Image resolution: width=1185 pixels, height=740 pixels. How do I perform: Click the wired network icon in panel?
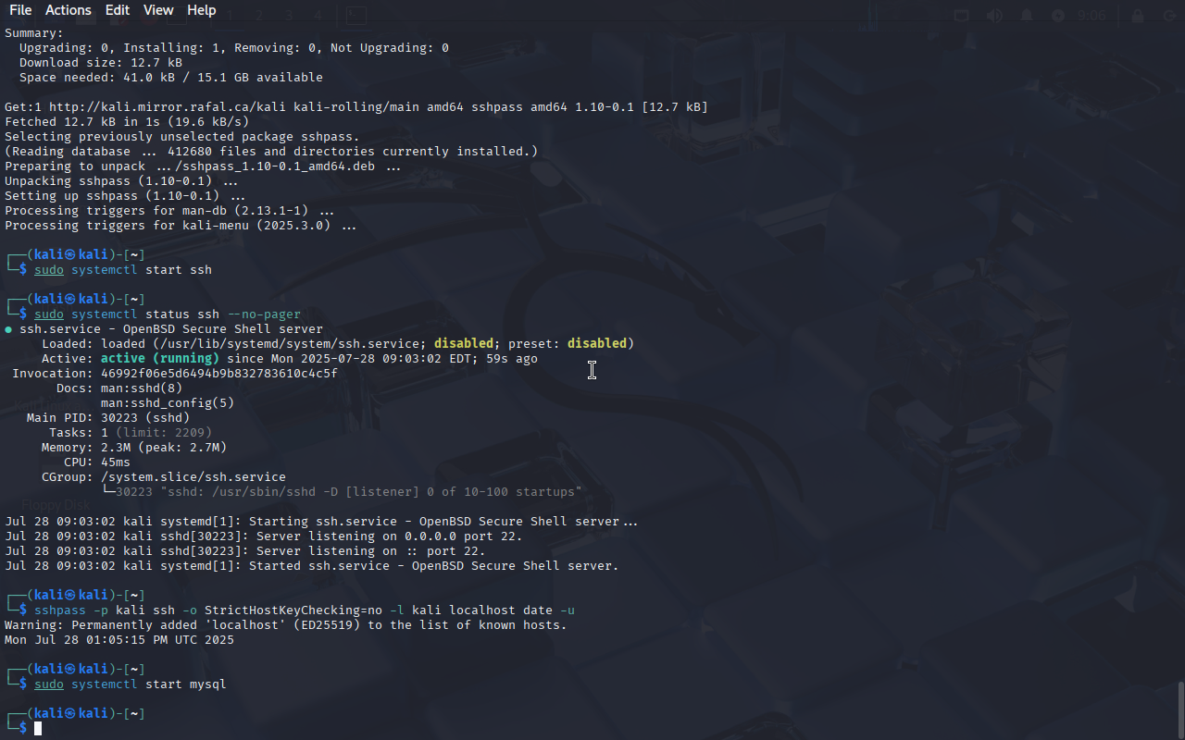pos(962,16)
